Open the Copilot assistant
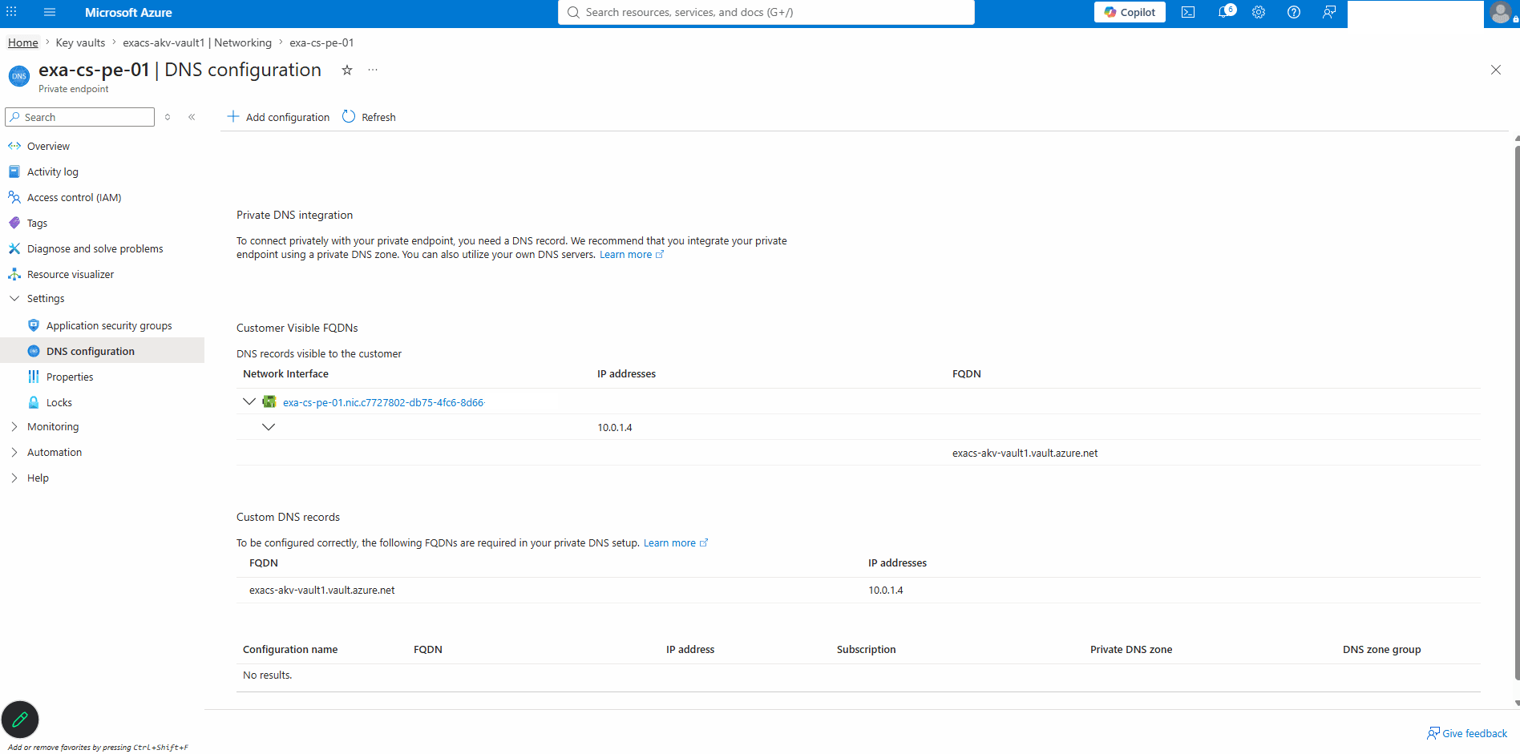 (x=1130, y=12)
